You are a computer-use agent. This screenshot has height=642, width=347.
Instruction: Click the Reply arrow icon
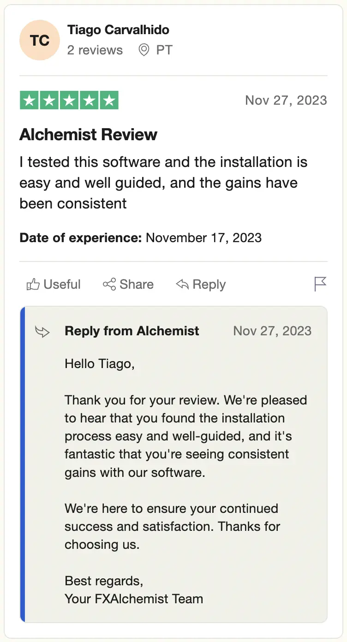click(x=183, y=285)
